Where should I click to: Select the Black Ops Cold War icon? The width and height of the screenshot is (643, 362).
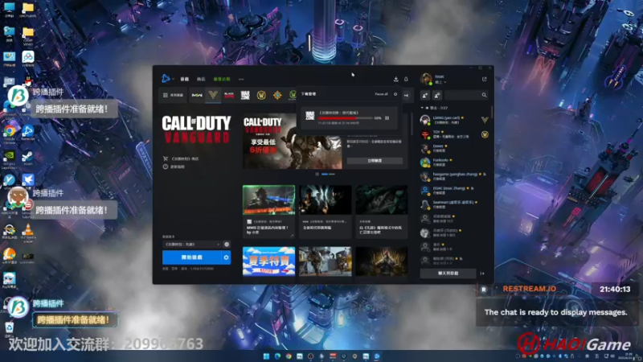229,95
